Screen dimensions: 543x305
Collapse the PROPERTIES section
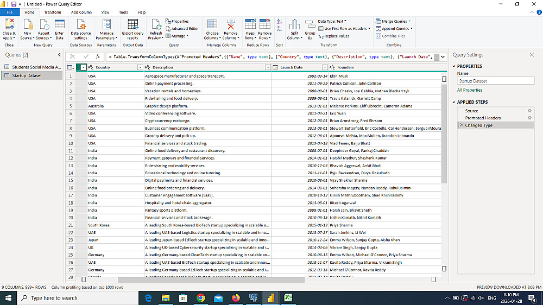(454, 66)
